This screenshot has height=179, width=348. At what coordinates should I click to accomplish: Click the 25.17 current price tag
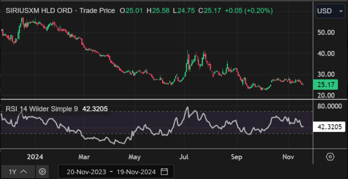click(325, 85)
